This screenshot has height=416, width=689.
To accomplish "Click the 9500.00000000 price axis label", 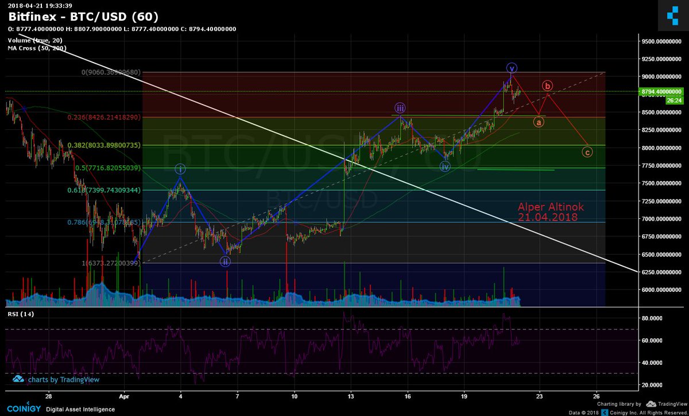I will point(663,41).
